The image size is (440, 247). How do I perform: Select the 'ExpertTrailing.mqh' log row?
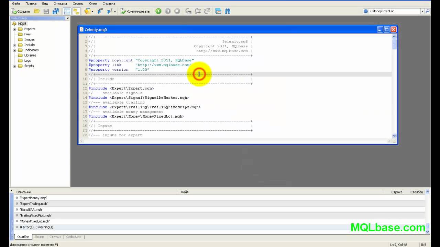click(x=220, y=204)
